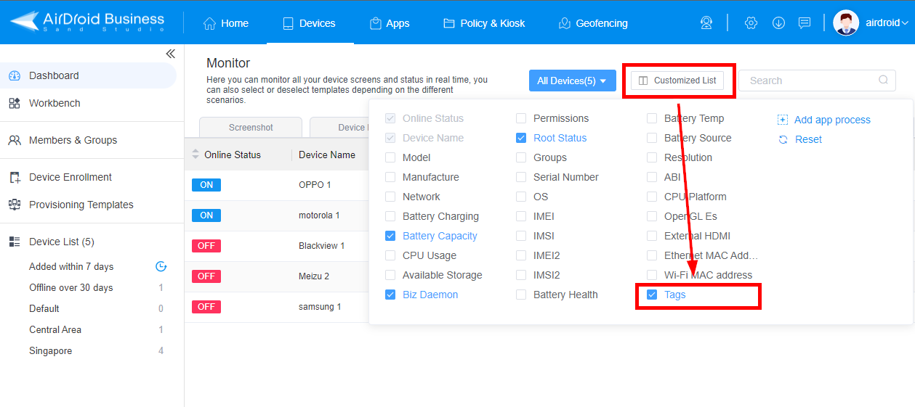
Task: Uncheck the Biz Daemon checkbox
Action: (390, 295)
